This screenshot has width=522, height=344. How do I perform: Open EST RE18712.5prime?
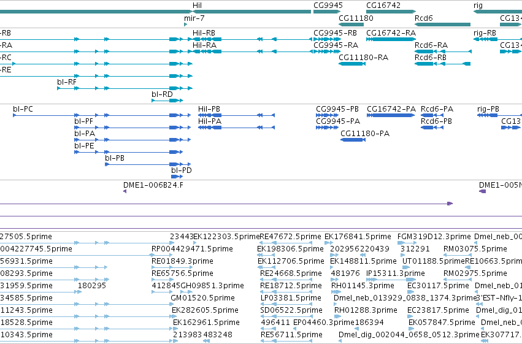click(291, 286)
